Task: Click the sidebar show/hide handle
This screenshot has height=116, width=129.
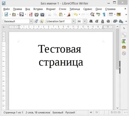Action: (x=120, y=67)
